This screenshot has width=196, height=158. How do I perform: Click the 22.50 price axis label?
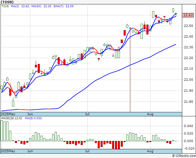tap(189, 26)
